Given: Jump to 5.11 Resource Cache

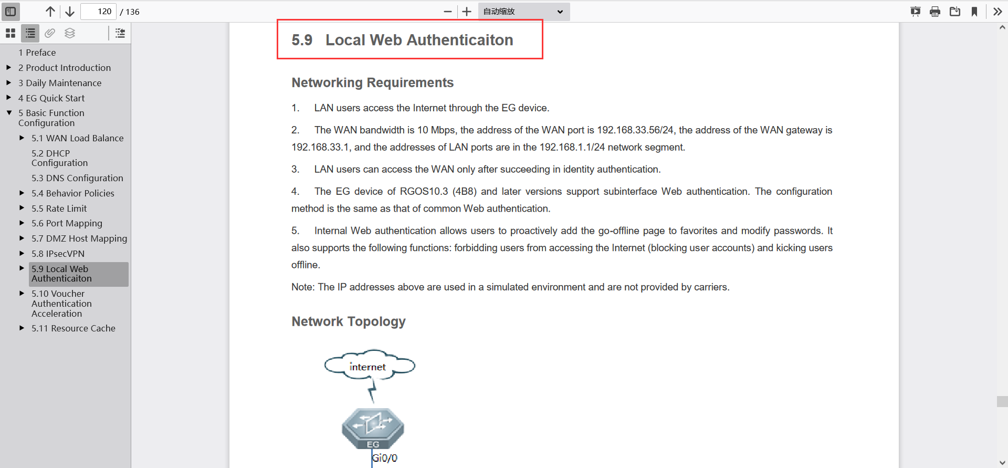Looking at the screenshot, I should [x=73, y=328].
